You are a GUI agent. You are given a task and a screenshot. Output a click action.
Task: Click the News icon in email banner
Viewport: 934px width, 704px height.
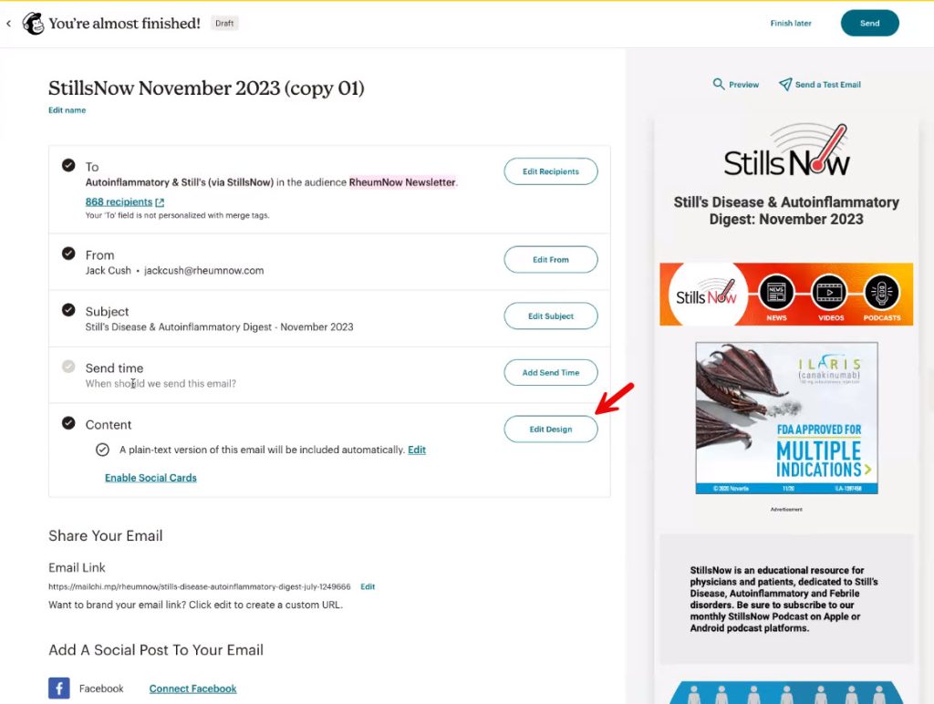(776, 294)
